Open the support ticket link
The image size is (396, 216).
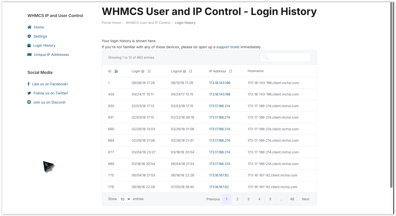click(x=228, y=47)
